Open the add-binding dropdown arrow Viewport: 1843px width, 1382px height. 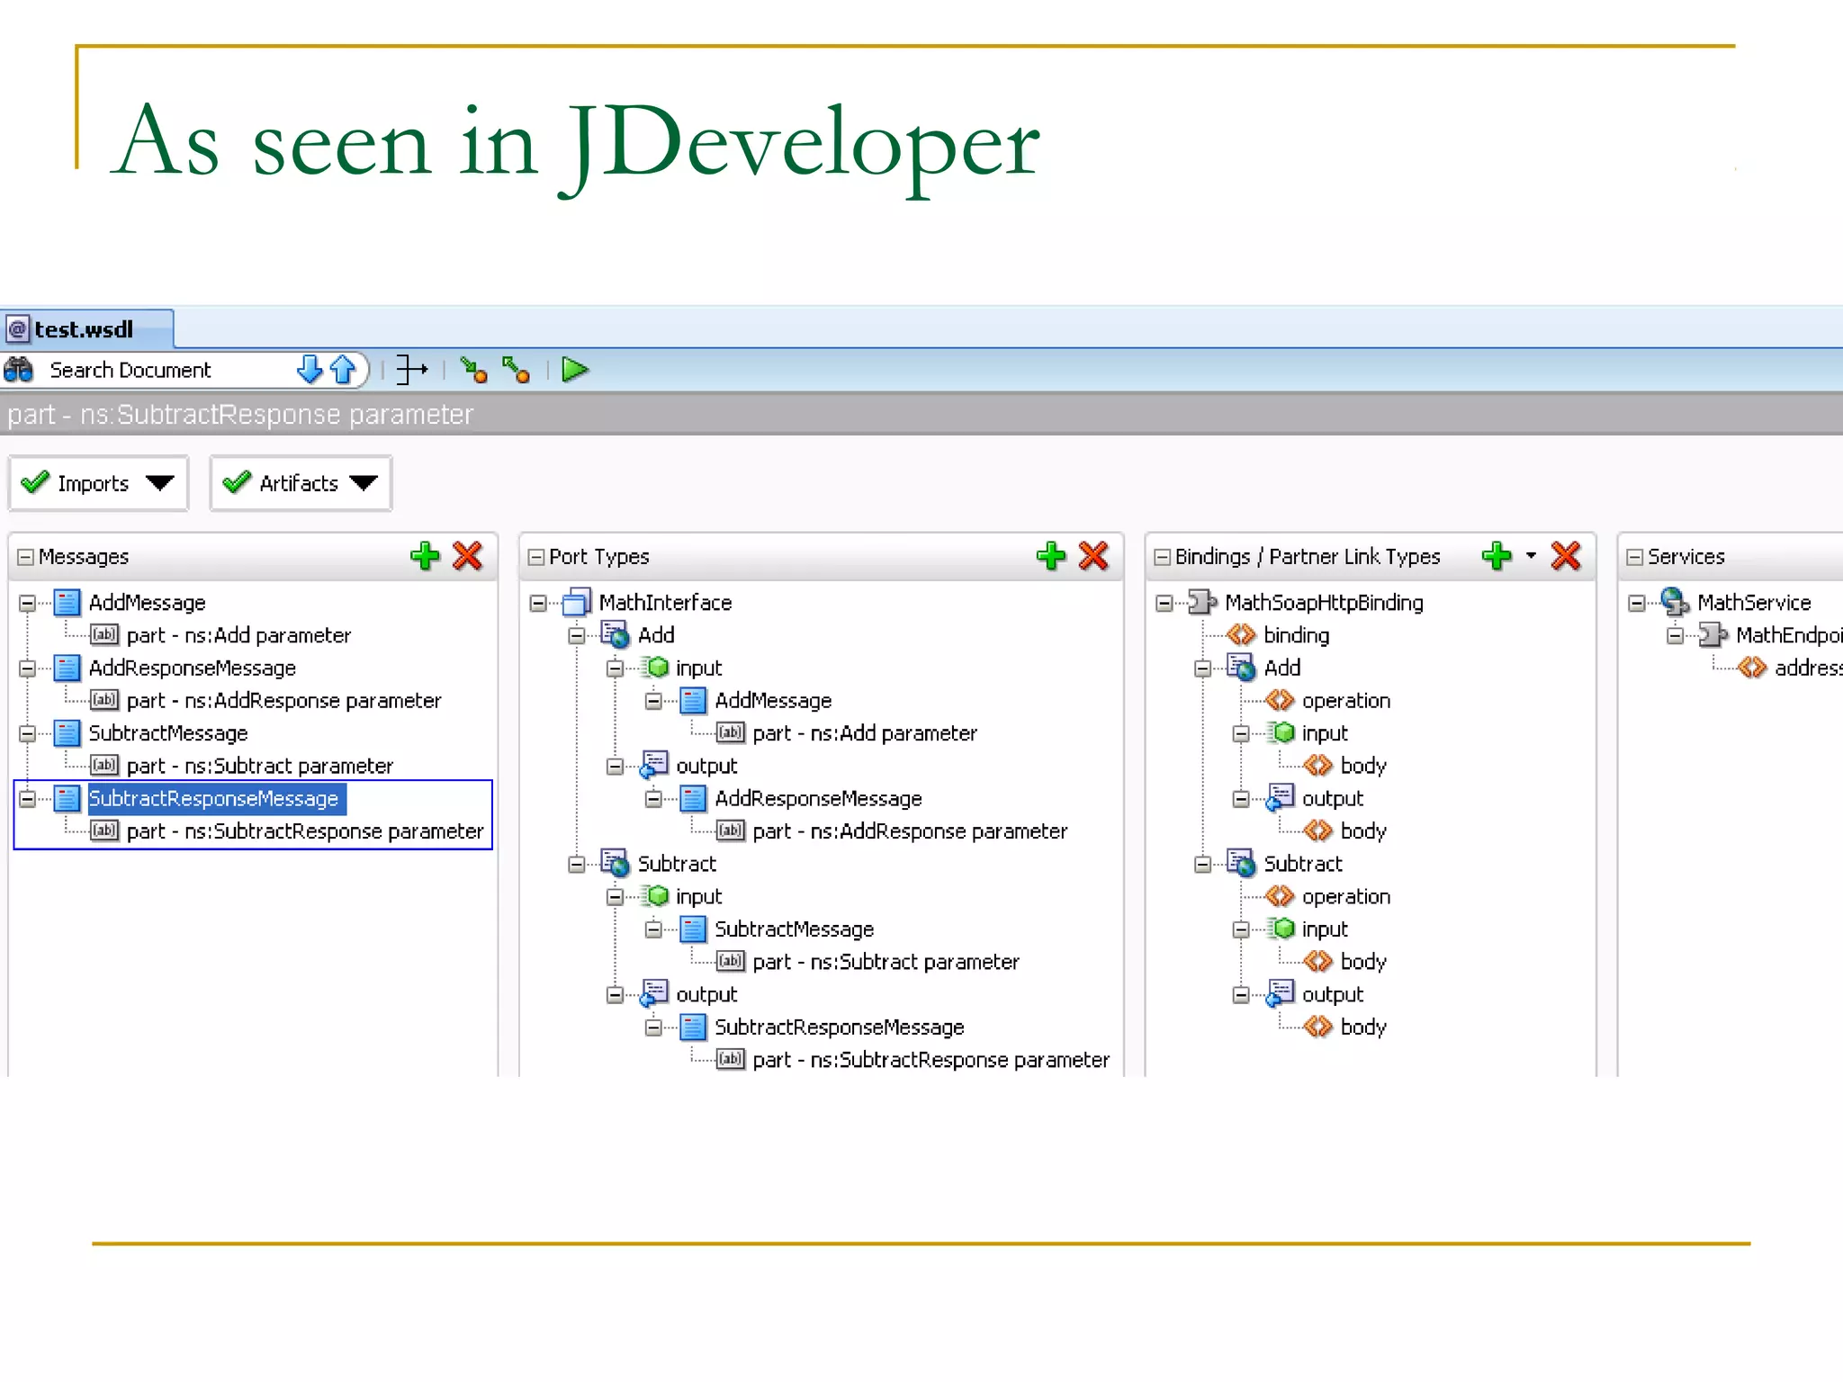(x=1531, y=556)
